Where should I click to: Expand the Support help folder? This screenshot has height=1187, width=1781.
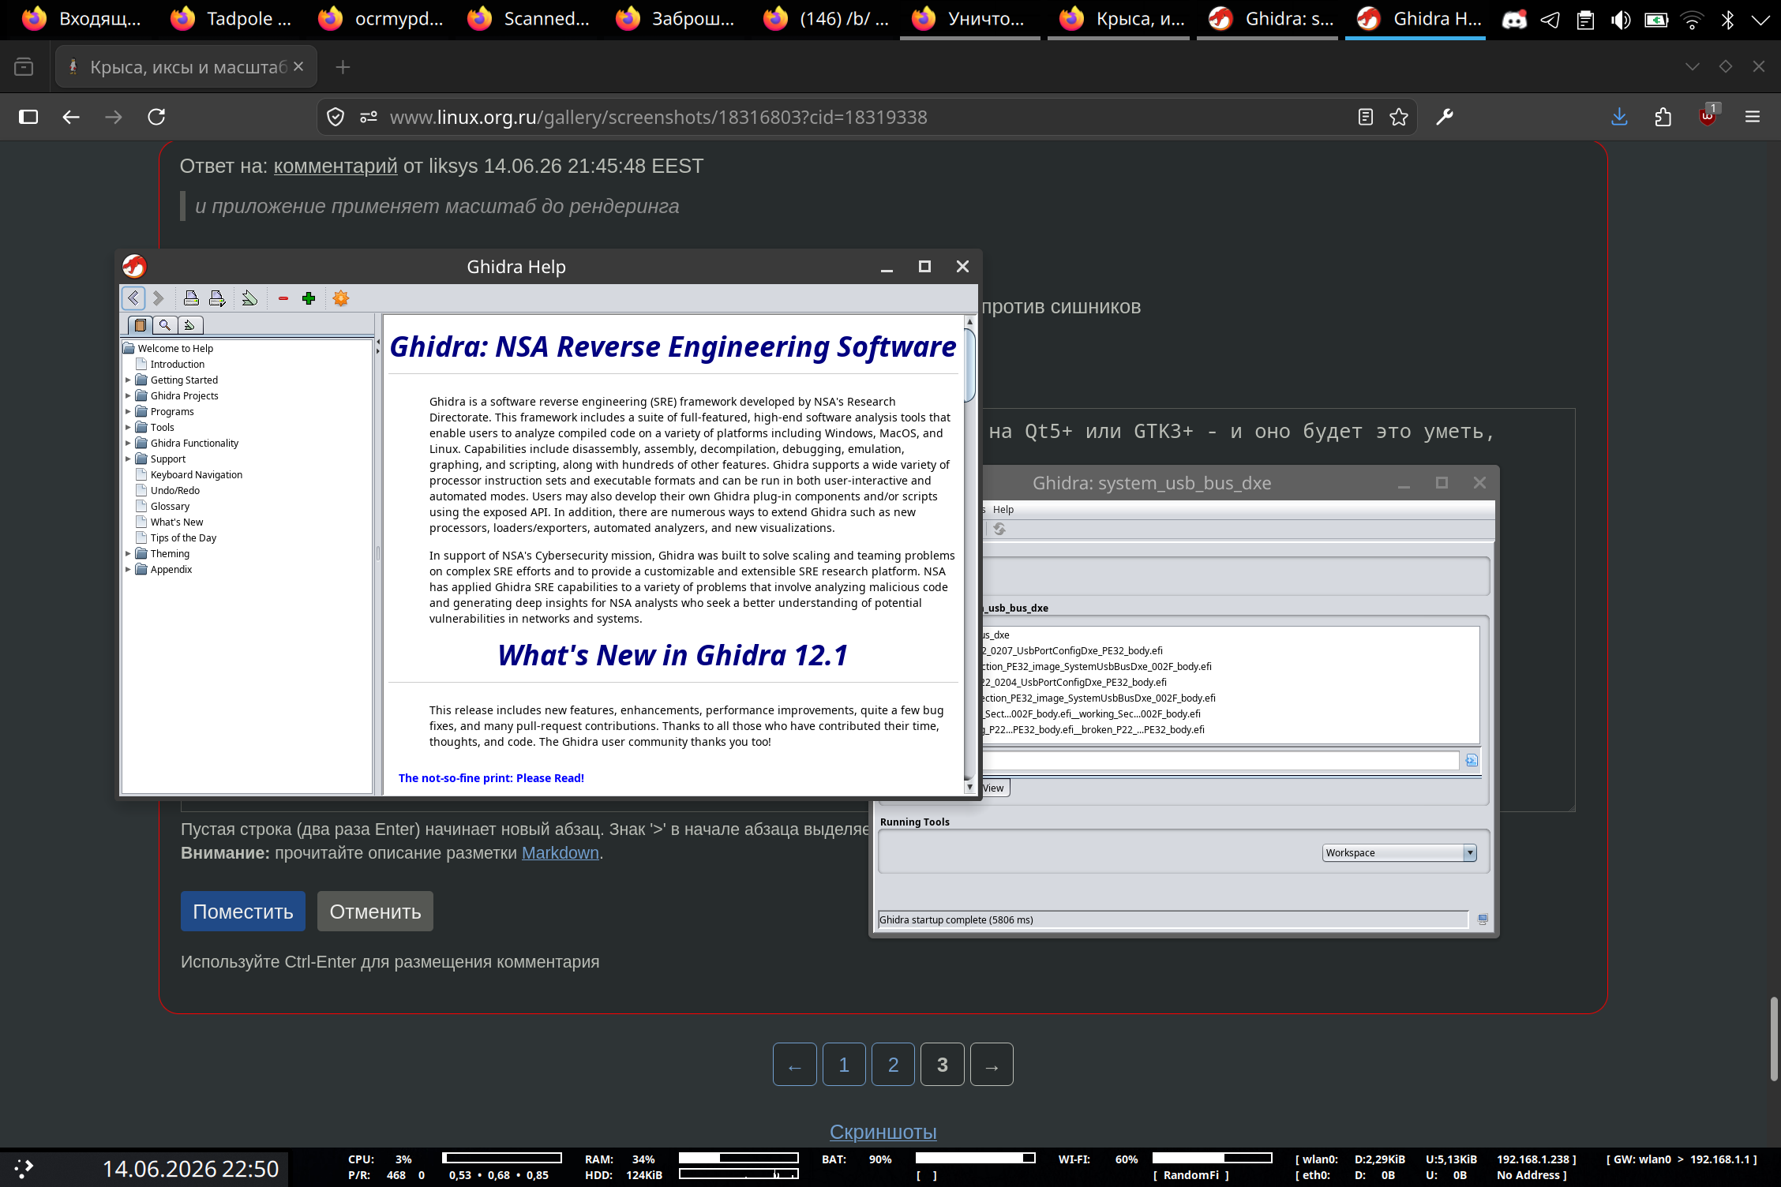tap(128, 459)
